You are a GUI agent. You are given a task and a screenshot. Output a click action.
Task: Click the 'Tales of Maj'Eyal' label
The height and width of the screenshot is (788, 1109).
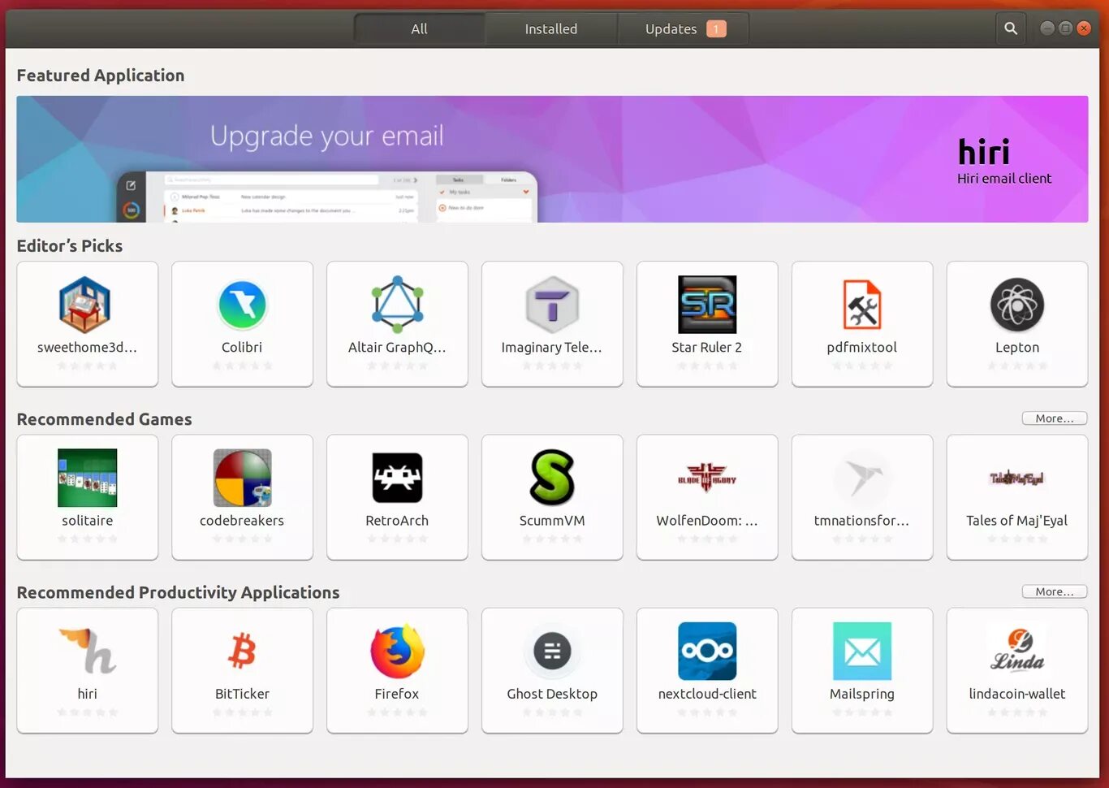pyautogui.click(x=1017, y=521)
